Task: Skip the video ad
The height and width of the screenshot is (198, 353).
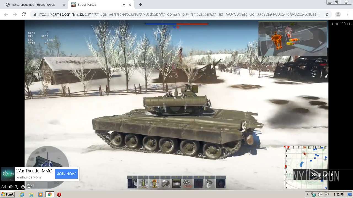Action: tap(323, 175)
